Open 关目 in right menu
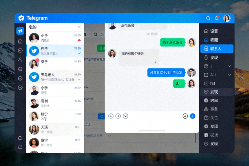This screenshot has height=166, width=249. (217, 118)
